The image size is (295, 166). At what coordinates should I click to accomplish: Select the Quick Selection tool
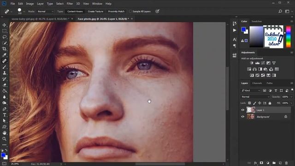tap(4, 43)
